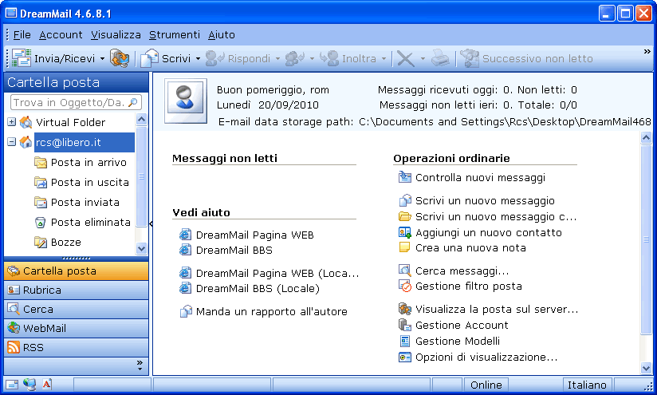This screenshot has height=395, width=657.
Task: Click the Scrivi compose message button
Action: pyautogui.click(x=166, y=58)
